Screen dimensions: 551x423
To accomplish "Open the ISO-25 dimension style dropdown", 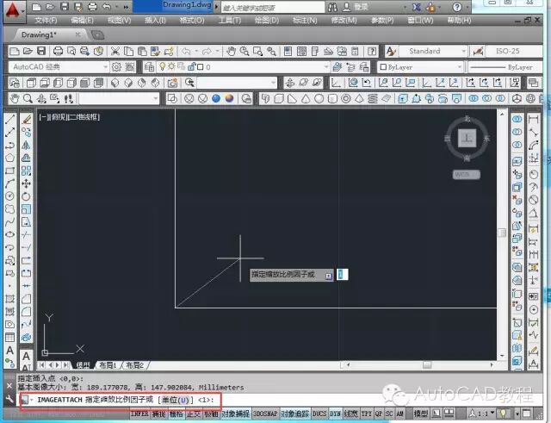I will pos(515,52).
